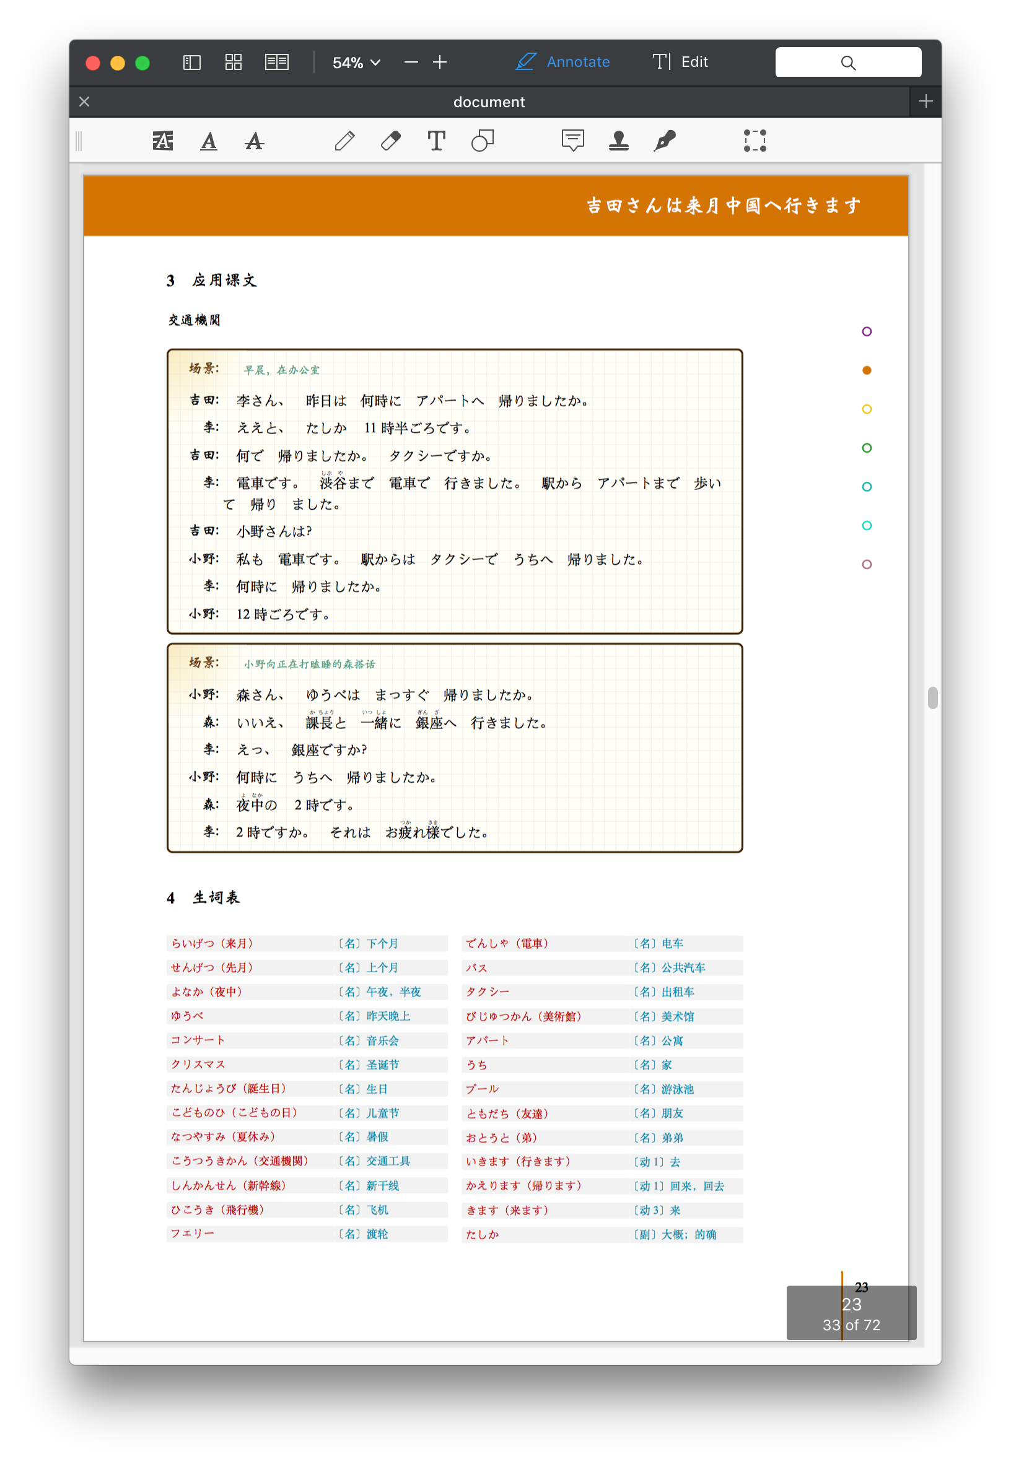The height and width of the screenshot is (1464, 1011).
Task: Add a new tab with plus button
Action: (x=926, y=102)
